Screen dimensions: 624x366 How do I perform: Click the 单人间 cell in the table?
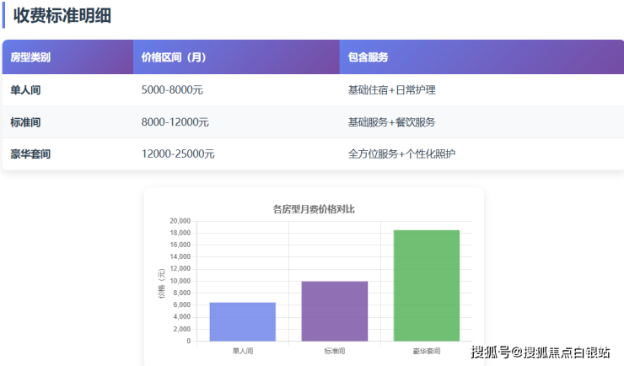(x=25, y=90)
